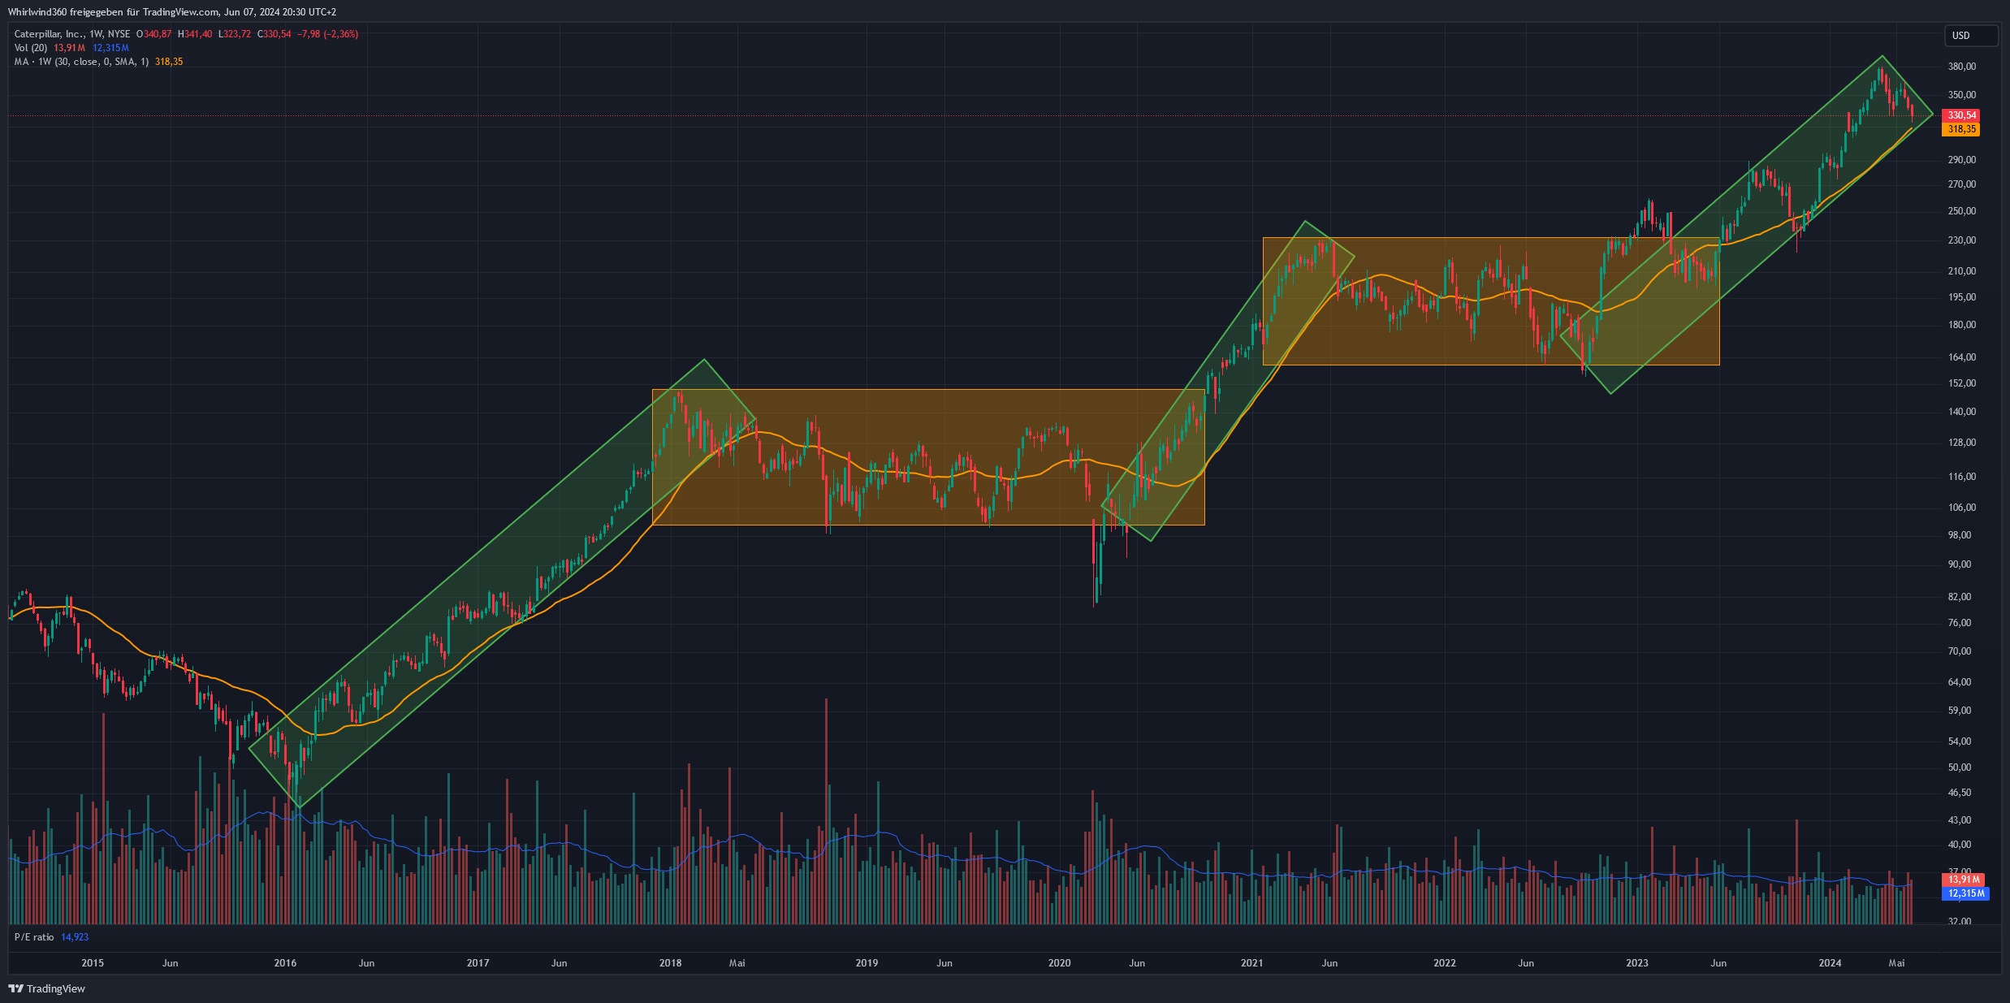Select the Vol (20) indicator legend
The height and width of the screenshot is (1003, 2010).
(x=31, y=48)
